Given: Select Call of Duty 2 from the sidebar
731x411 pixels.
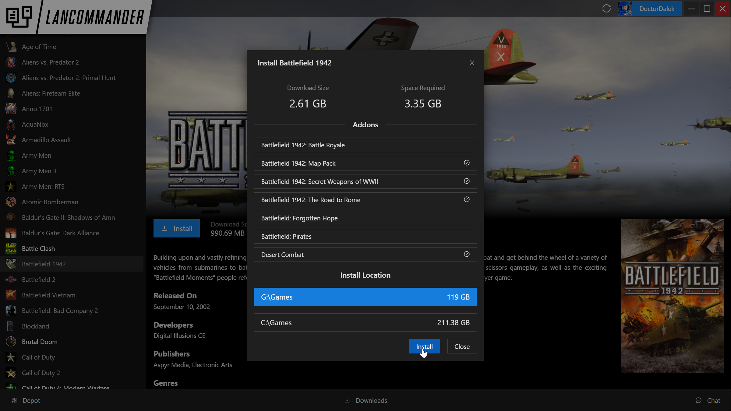Looking at the screenshot, I should point(41,373).
